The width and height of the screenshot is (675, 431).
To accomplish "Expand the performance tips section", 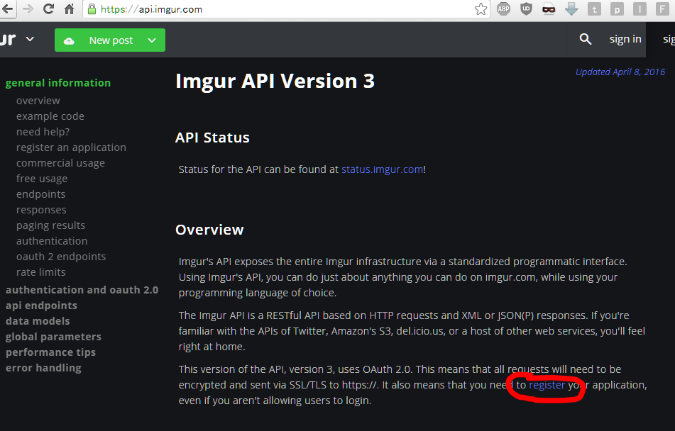I will [51, 352].
